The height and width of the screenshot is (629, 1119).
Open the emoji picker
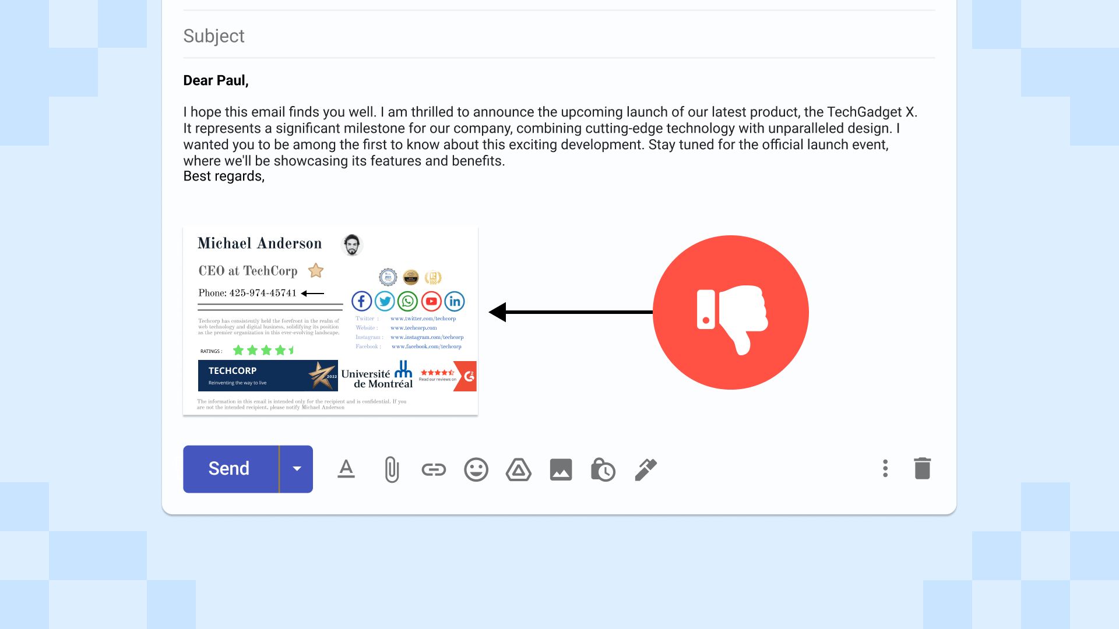coord(476,469)
